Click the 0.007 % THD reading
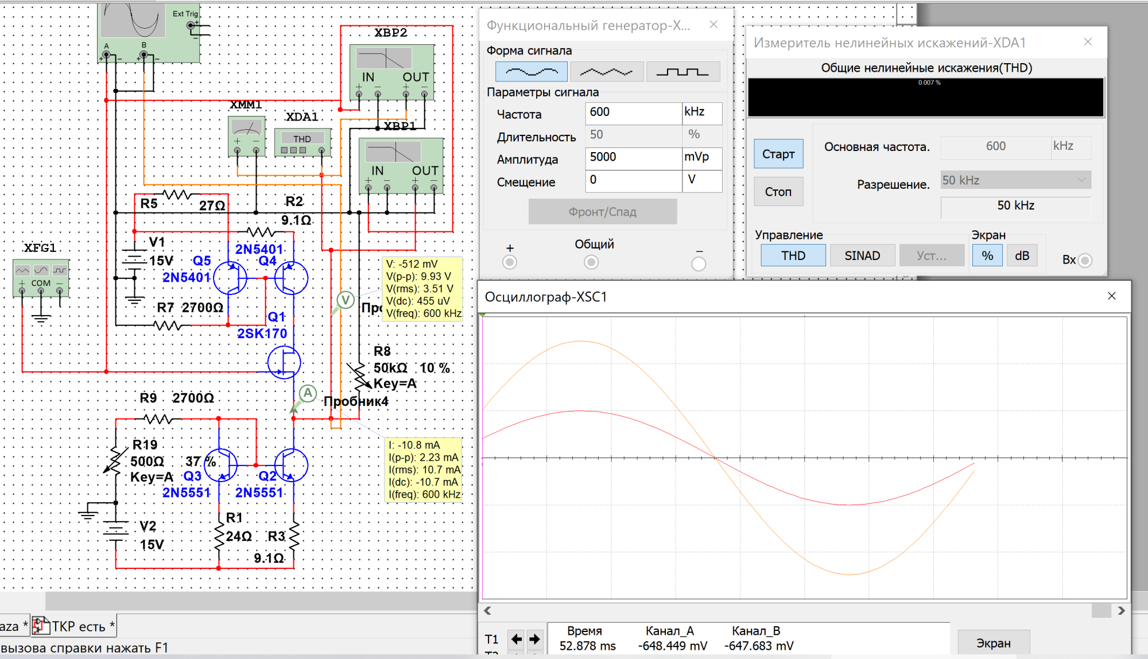1148x659 pixels. [x=929, y=83]
